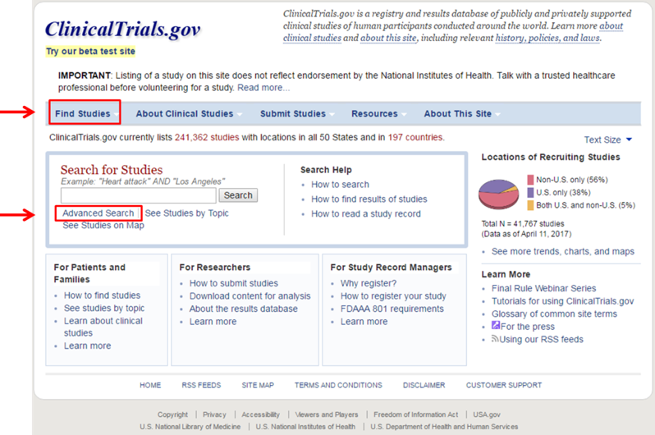Viewport: 655px width, 435px height.
Task: Try the beta test site link
Action: [x=90, y=52]
